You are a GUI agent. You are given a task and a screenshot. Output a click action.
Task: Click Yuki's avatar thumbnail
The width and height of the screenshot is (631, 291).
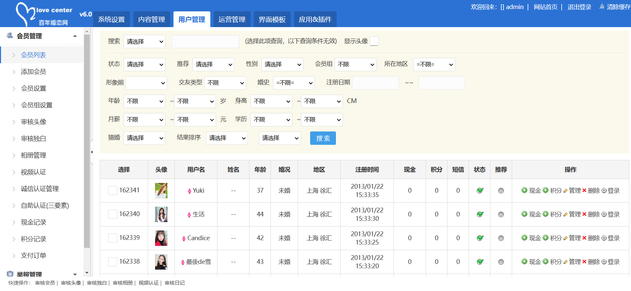coord(161,191)
